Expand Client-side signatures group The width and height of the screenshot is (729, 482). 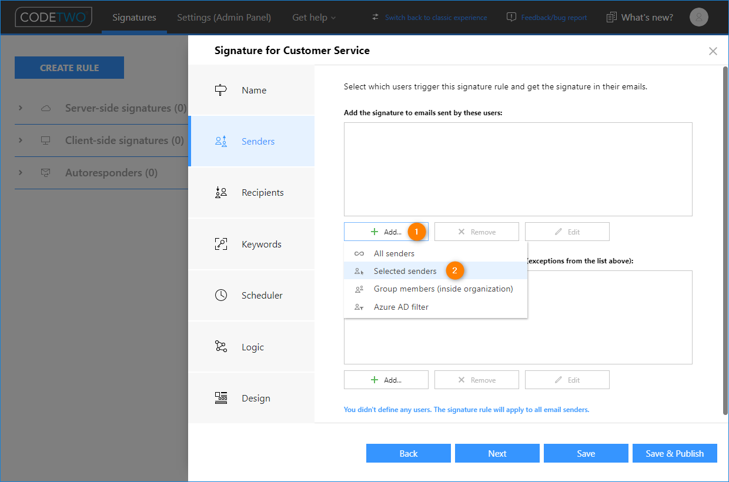tap(20, 140)
